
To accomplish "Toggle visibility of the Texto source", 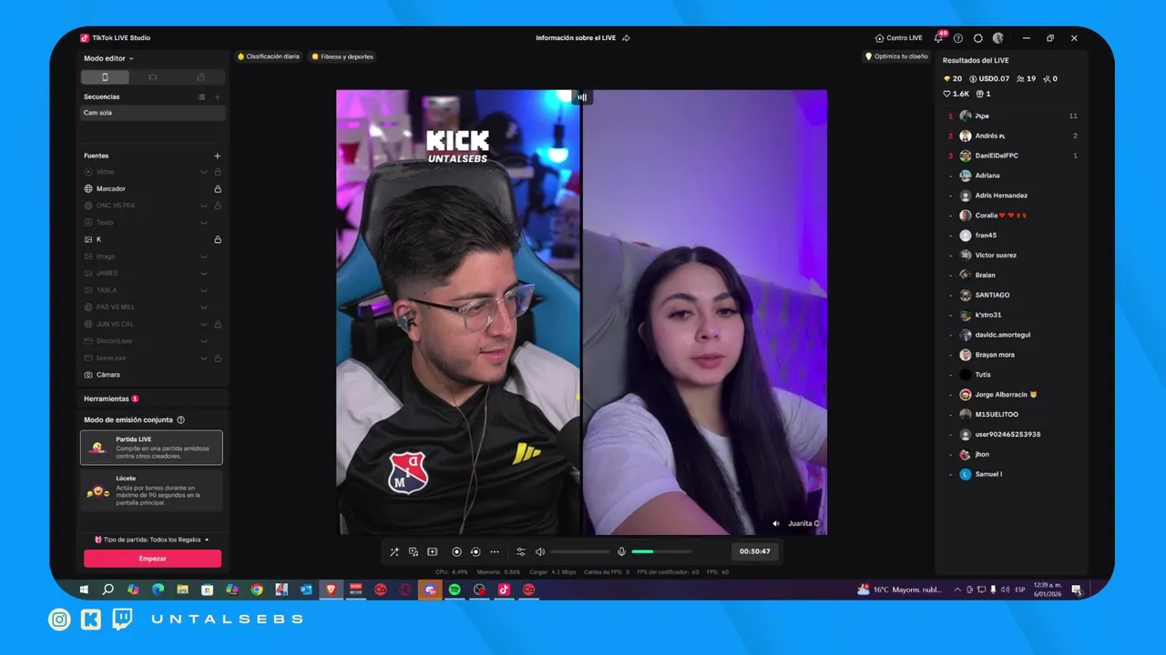I will [203, 223].
